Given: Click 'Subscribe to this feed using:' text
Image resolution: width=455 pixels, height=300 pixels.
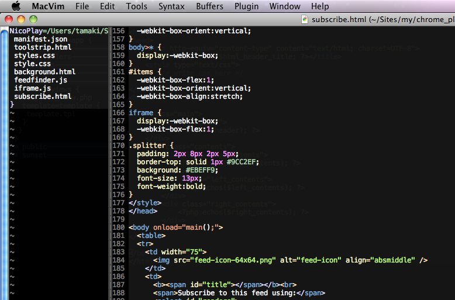Looking at the screenshot, I should coord(236,293).
